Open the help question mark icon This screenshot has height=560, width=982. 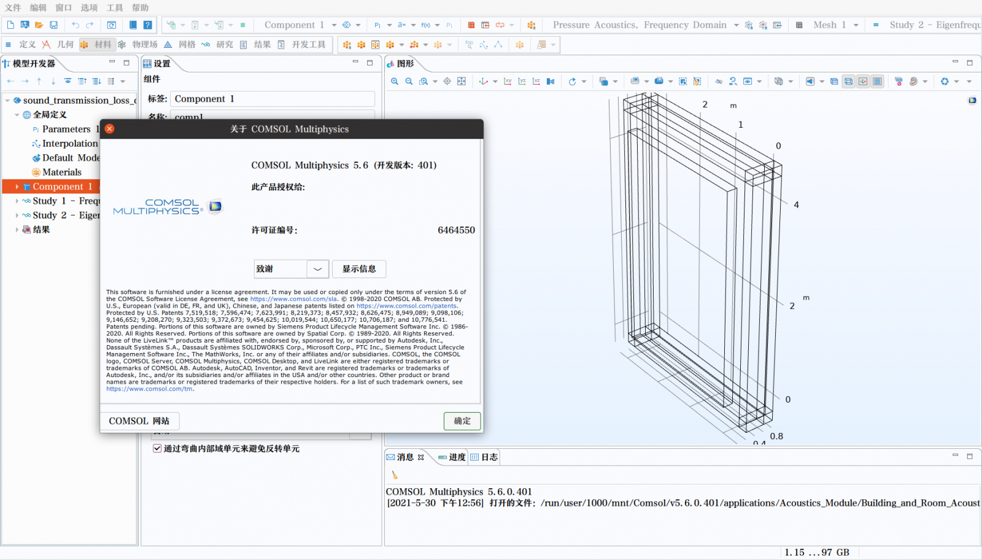click(148, 25)
